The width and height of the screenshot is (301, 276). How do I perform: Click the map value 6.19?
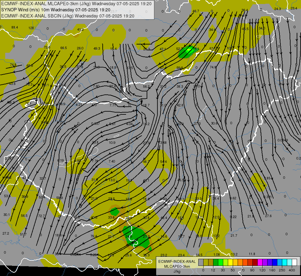click(61, 160)
